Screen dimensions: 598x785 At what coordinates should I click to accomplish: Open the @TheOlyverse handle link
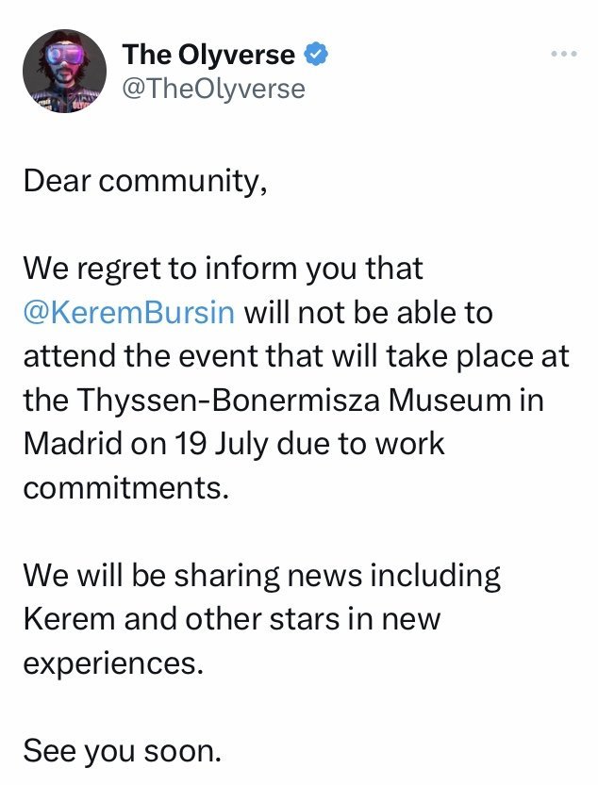[x=214, y=89]
